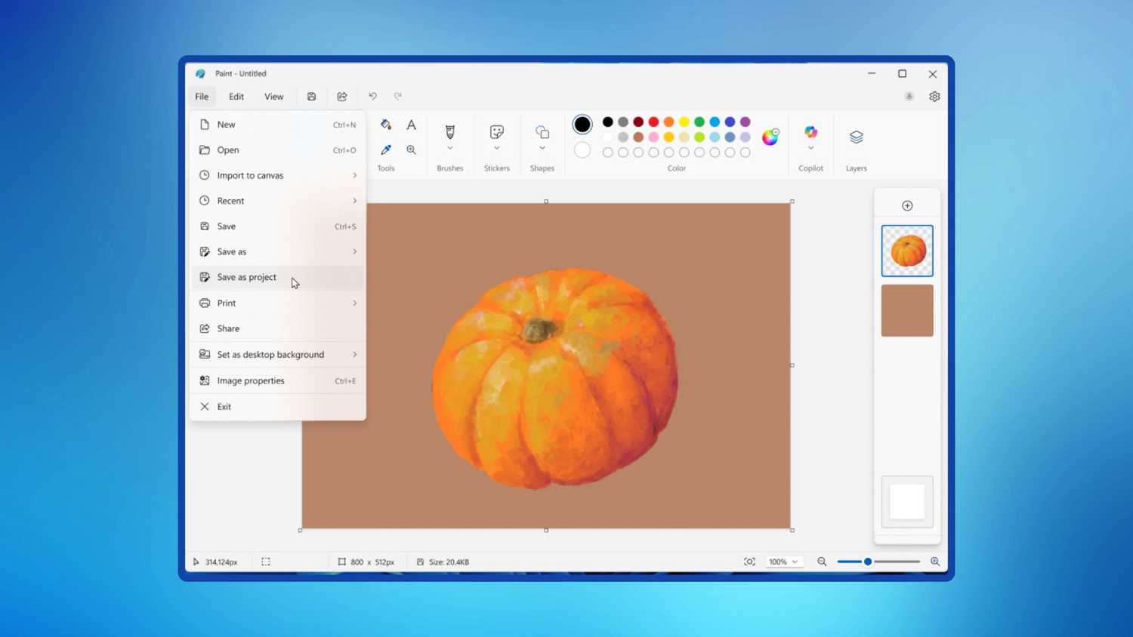Choose Share from File menu
The height and width of the screenshot is (637, 1133).
pos(278,328)
